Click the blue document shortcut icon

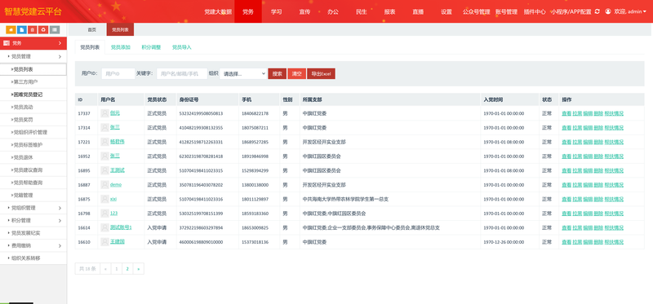pyautogui.click(x=21, y=29)
